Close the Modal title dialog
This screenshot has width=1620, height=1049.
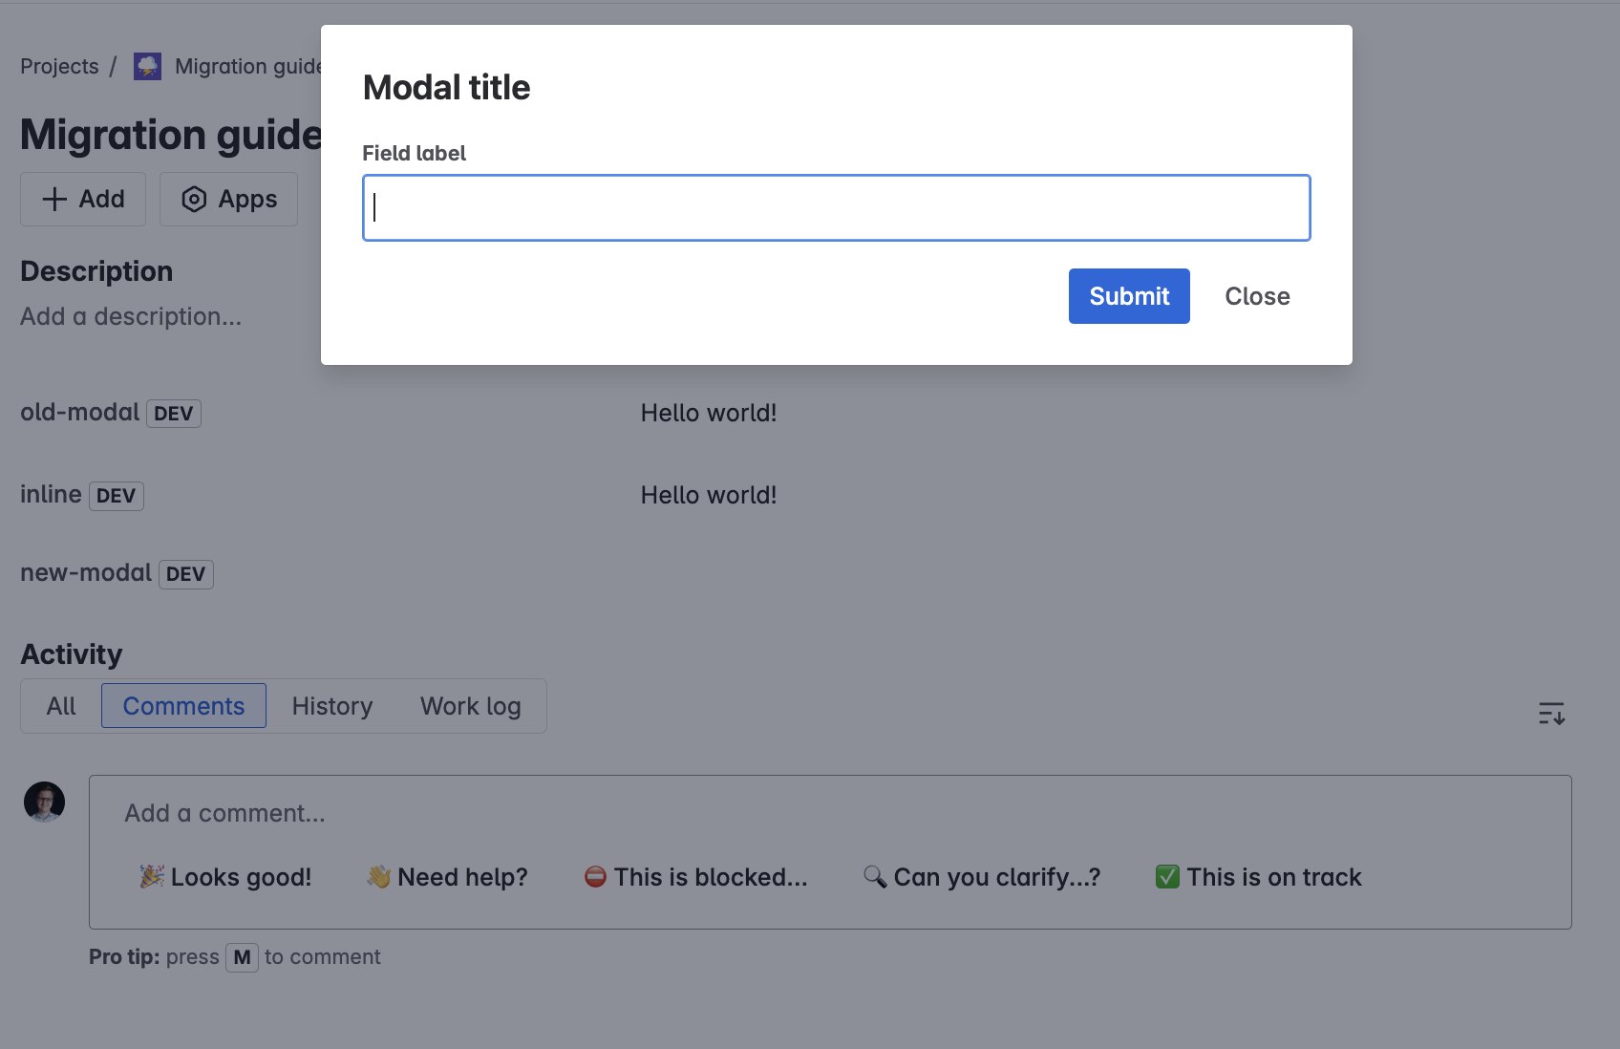[1256, 296]
